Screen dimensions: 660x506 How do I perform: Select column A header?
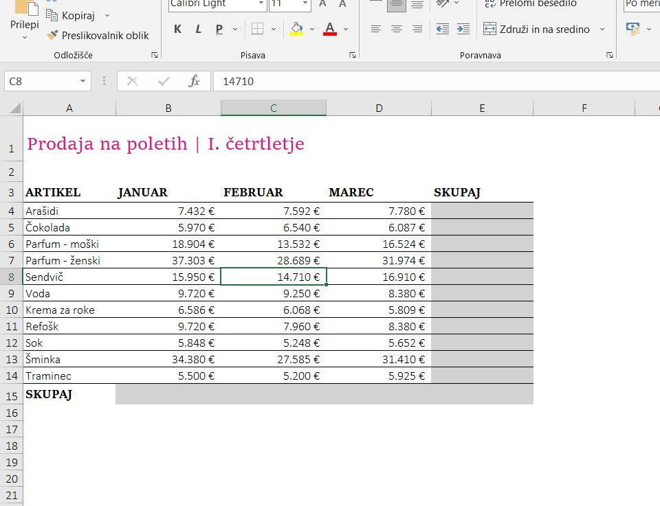coord(69,108)
